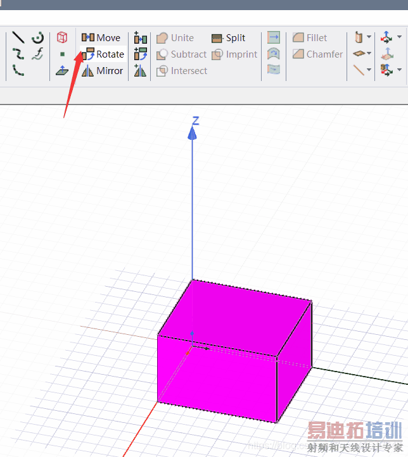This screenshot has width=408, height=457.
Task: Click the Imprint command
Action: [x=234, y=54]
